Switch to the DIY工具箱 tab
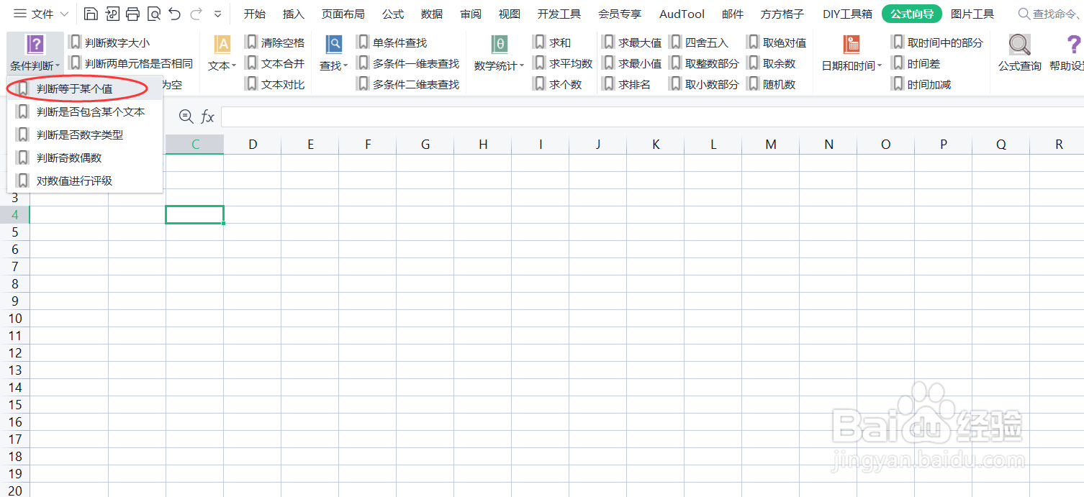The width and height of the screenshot is (1084, 497). [848, 14]
